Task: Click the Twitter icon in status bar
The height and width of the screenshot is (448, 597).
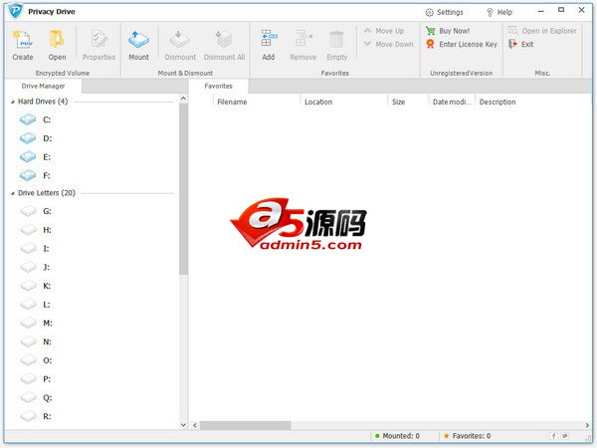Action: point(565,436)
